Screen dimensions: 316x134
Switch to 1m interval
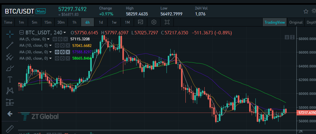[21, 22]
